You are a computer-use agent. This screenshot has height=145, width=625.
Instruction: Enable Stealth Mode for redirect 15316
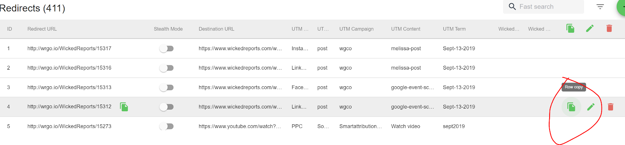click(x=166, y=68)
